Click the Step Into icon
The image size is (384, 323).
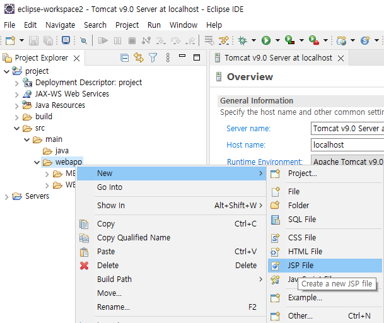pos(161,40)
